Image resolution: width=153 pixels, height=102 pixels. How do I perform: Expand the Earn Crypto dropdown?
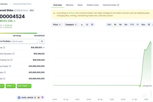[x=24, y=86]
